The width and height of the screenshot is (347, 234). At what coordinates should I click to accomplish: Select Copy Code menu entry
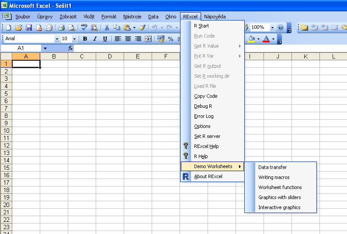click(x=212, y=96)
